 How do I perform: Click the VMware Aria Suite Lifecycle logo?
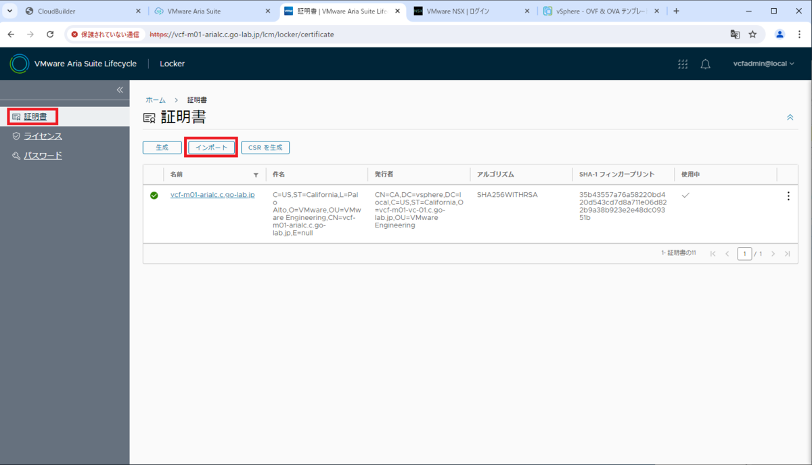(20, 64)
